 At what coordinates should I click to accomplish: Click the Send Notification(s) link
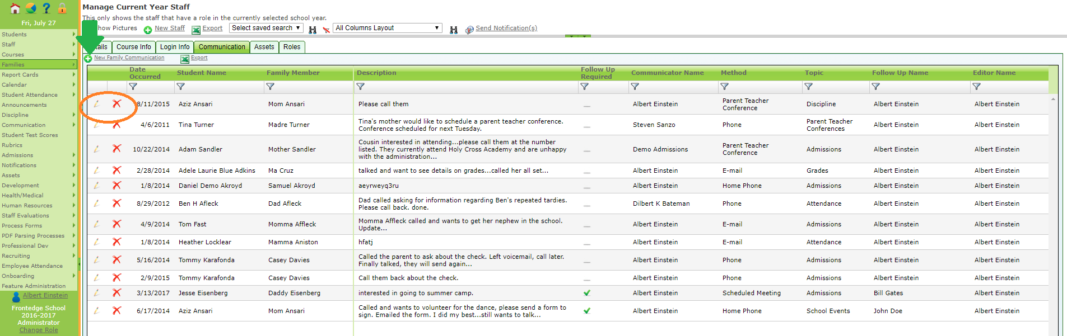tap(506, 28)
